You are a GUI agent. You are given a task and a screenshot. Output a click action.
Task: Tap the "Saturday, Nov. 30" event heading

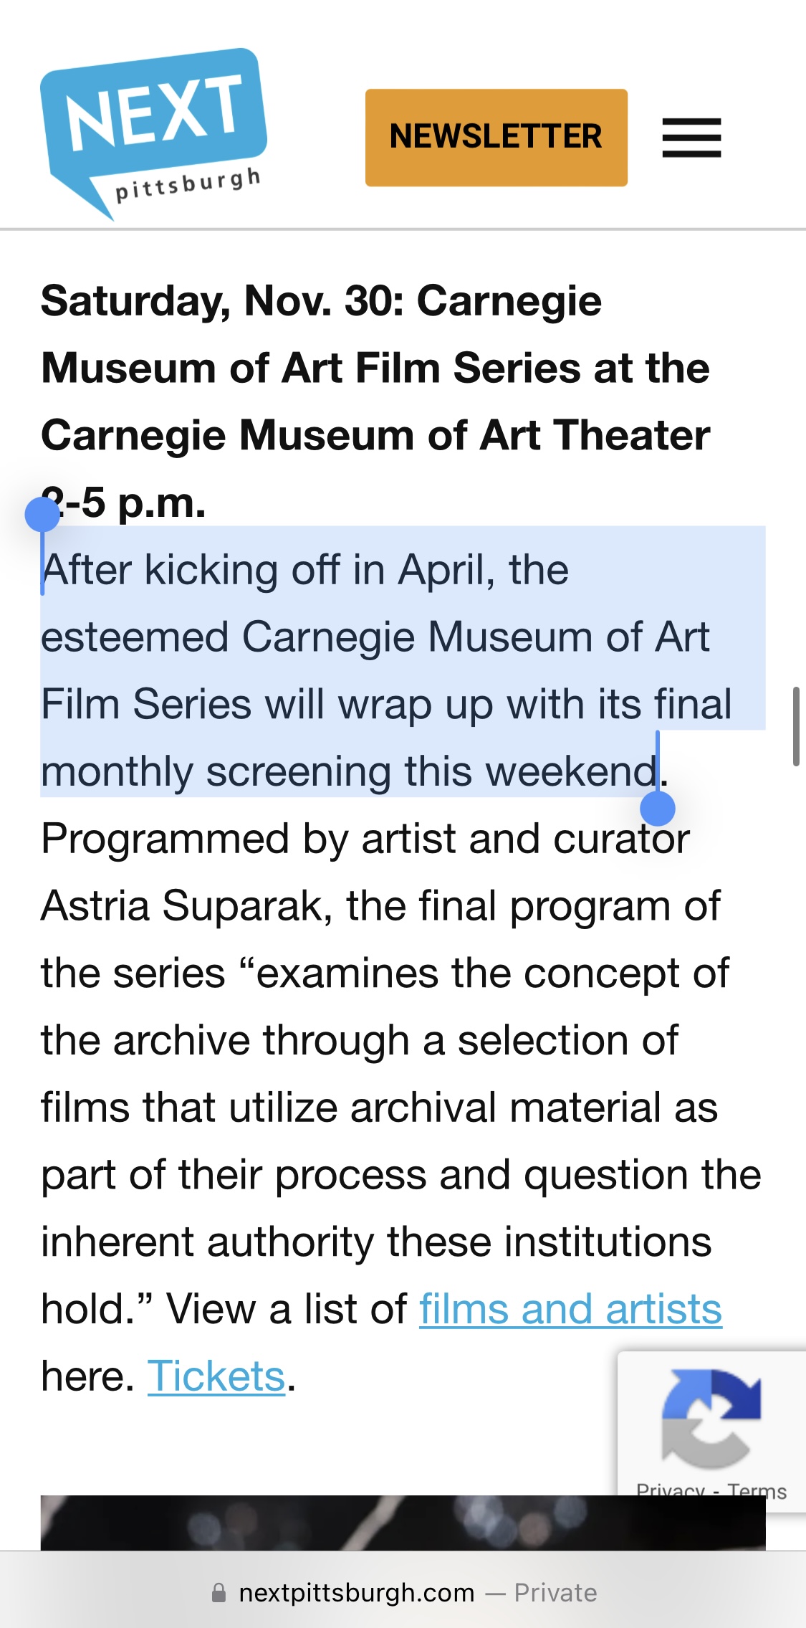point(321,301)
